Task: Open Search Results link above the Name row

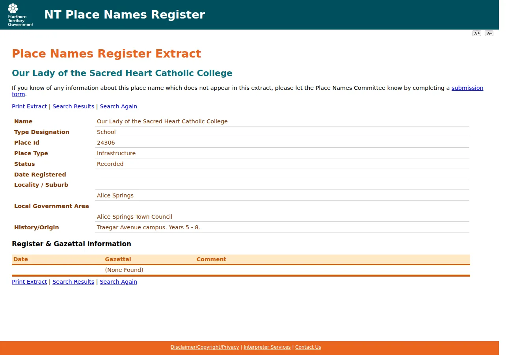Action: tap(73, 106)
